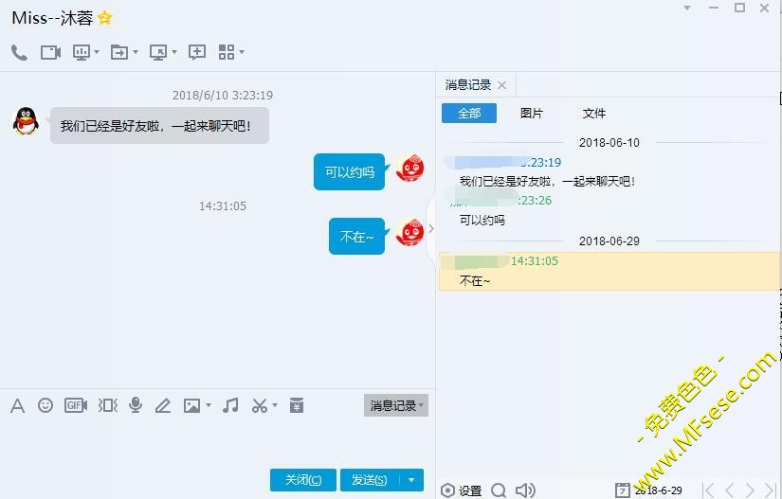Open the emoji picker in the input toolbar
Viewport: 782px width, 499px height.
pyautogui.click(x=45, y=405)
